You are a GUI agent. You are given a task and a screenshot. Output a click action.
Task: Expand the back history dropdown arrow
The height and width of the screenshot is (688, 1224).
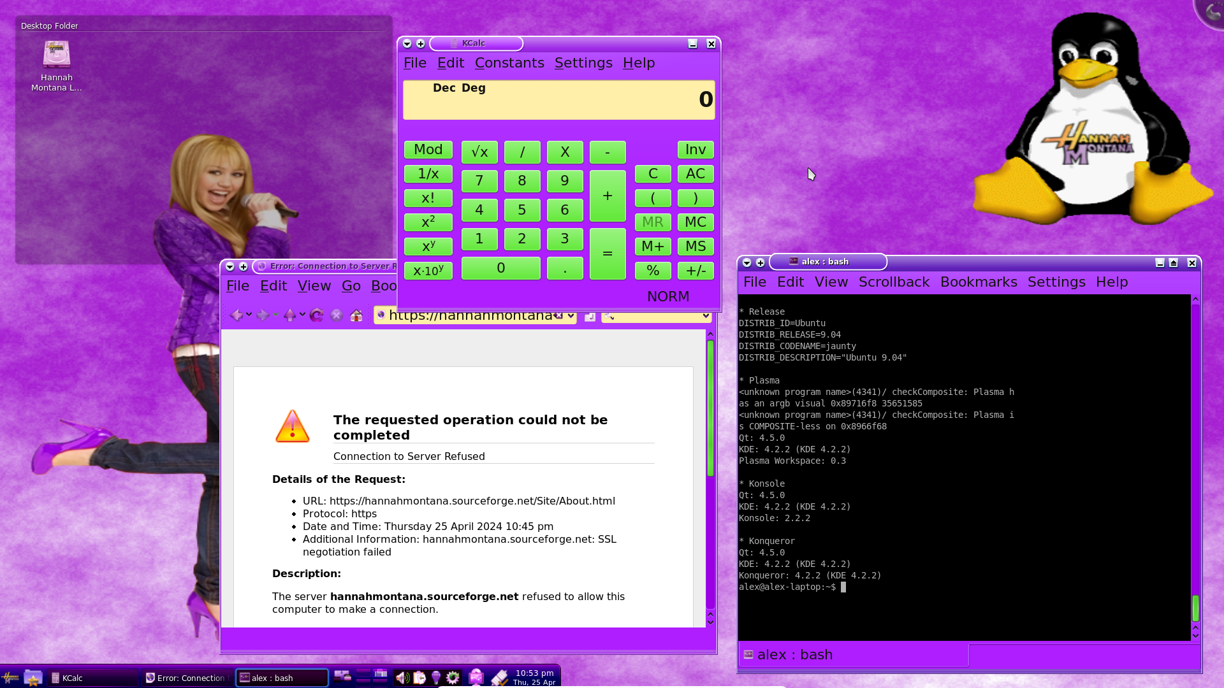point(249,315)
